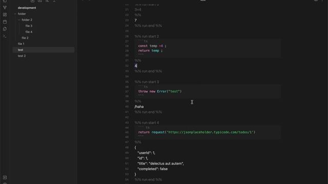This screenshot has width=328, height=184.
Task: Click the jsonplaceholder URL in request code
Action: click(210, 132)
